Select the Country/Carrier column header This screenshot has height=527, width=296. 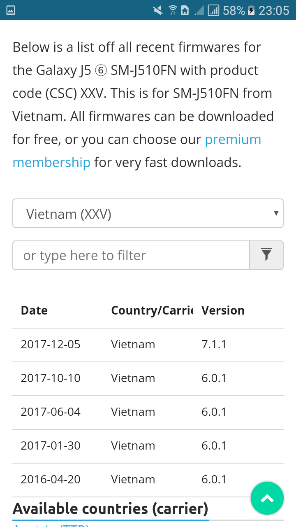152,310
